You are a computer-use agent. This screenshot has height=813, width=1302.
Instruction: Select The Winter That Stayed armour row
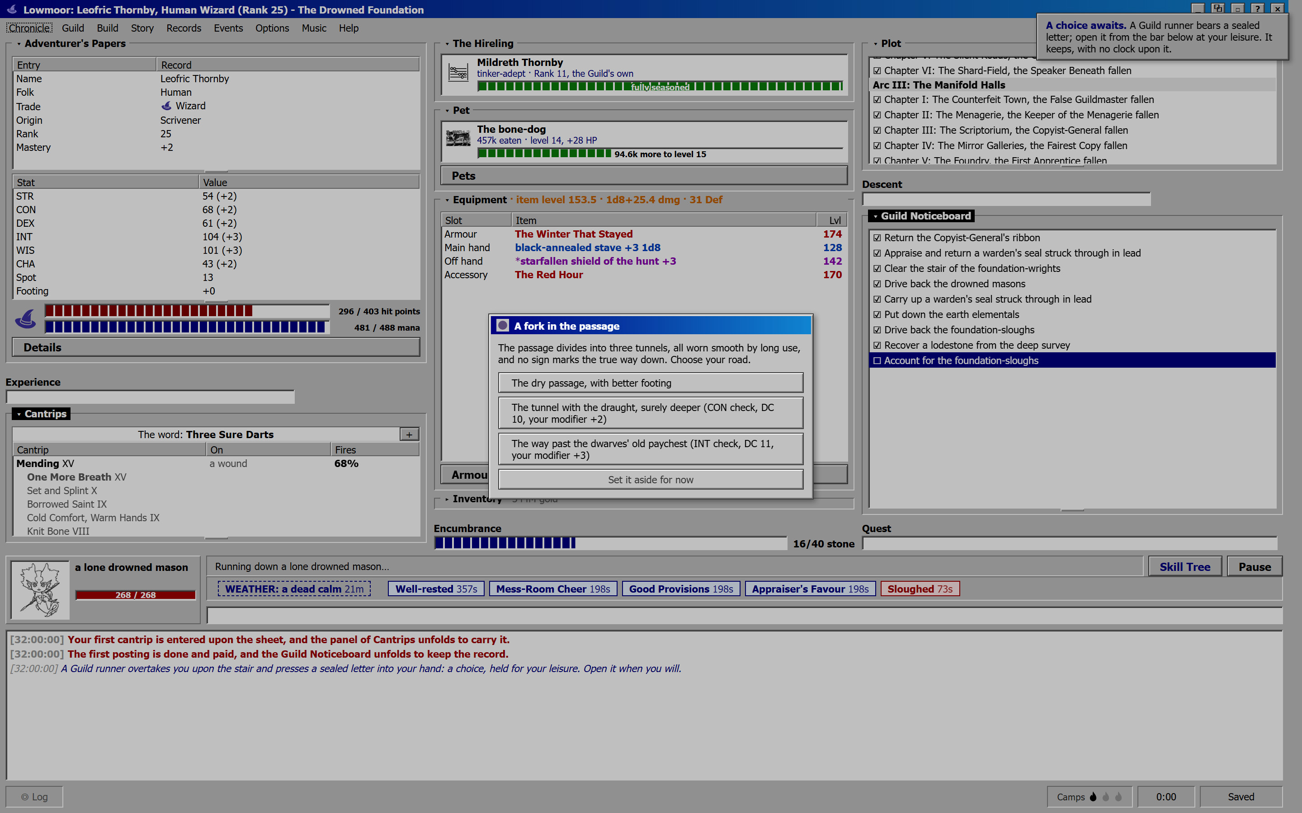point(644,234)
